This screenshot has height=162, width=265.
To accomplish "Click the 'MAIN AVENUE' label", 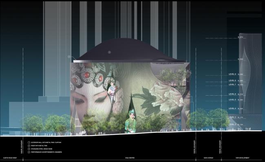I will pos(208,158).
